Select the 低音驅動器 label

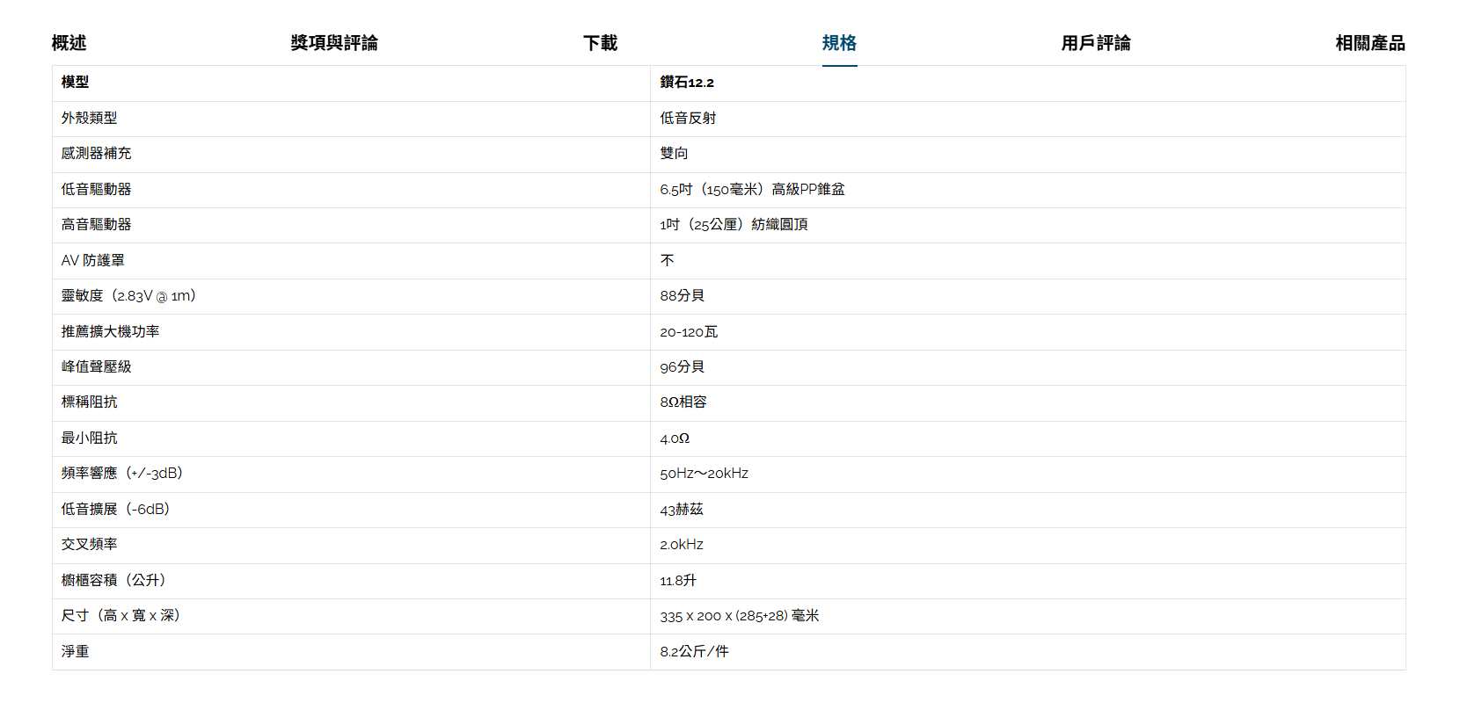96,189
